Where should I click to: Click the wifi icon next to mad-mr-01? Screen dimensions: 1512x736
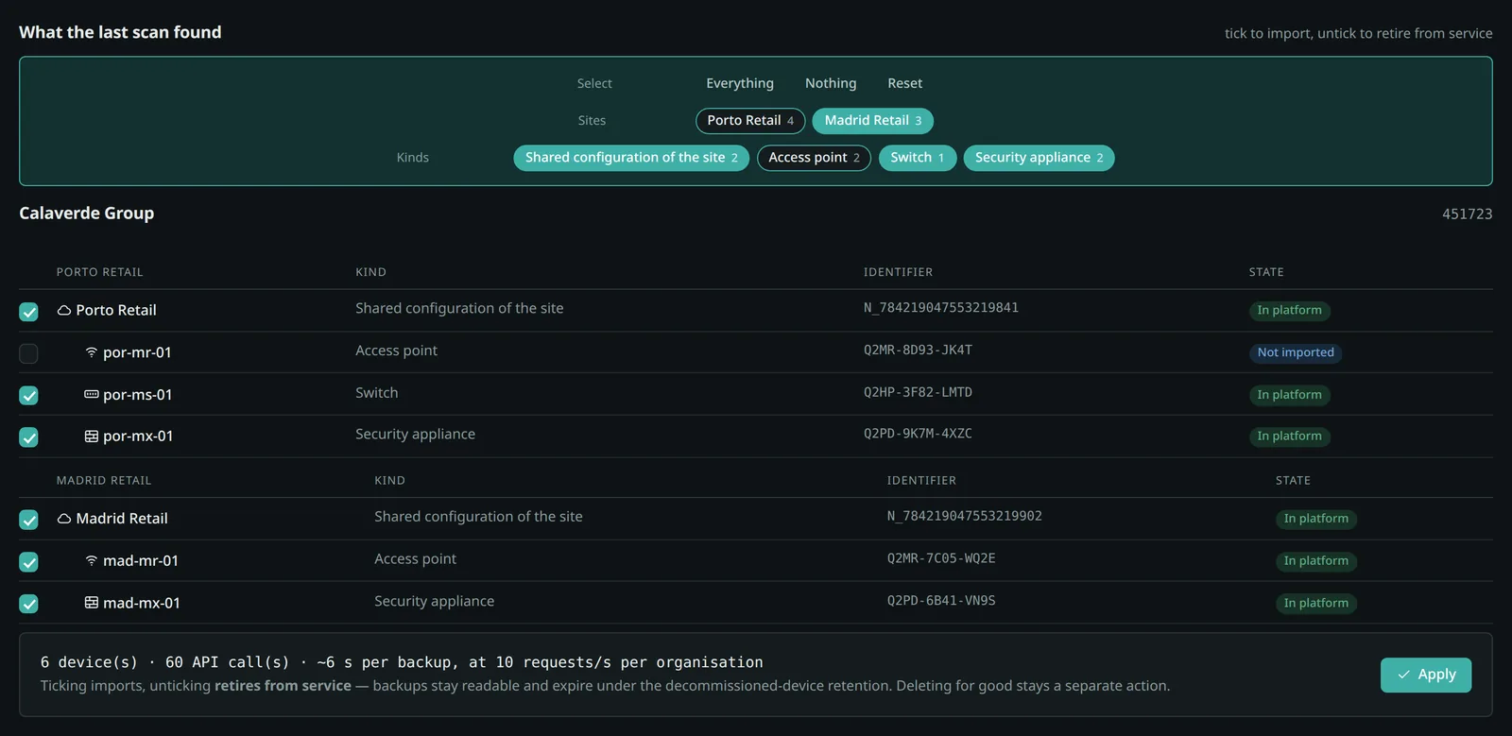(x=92, y=560)
